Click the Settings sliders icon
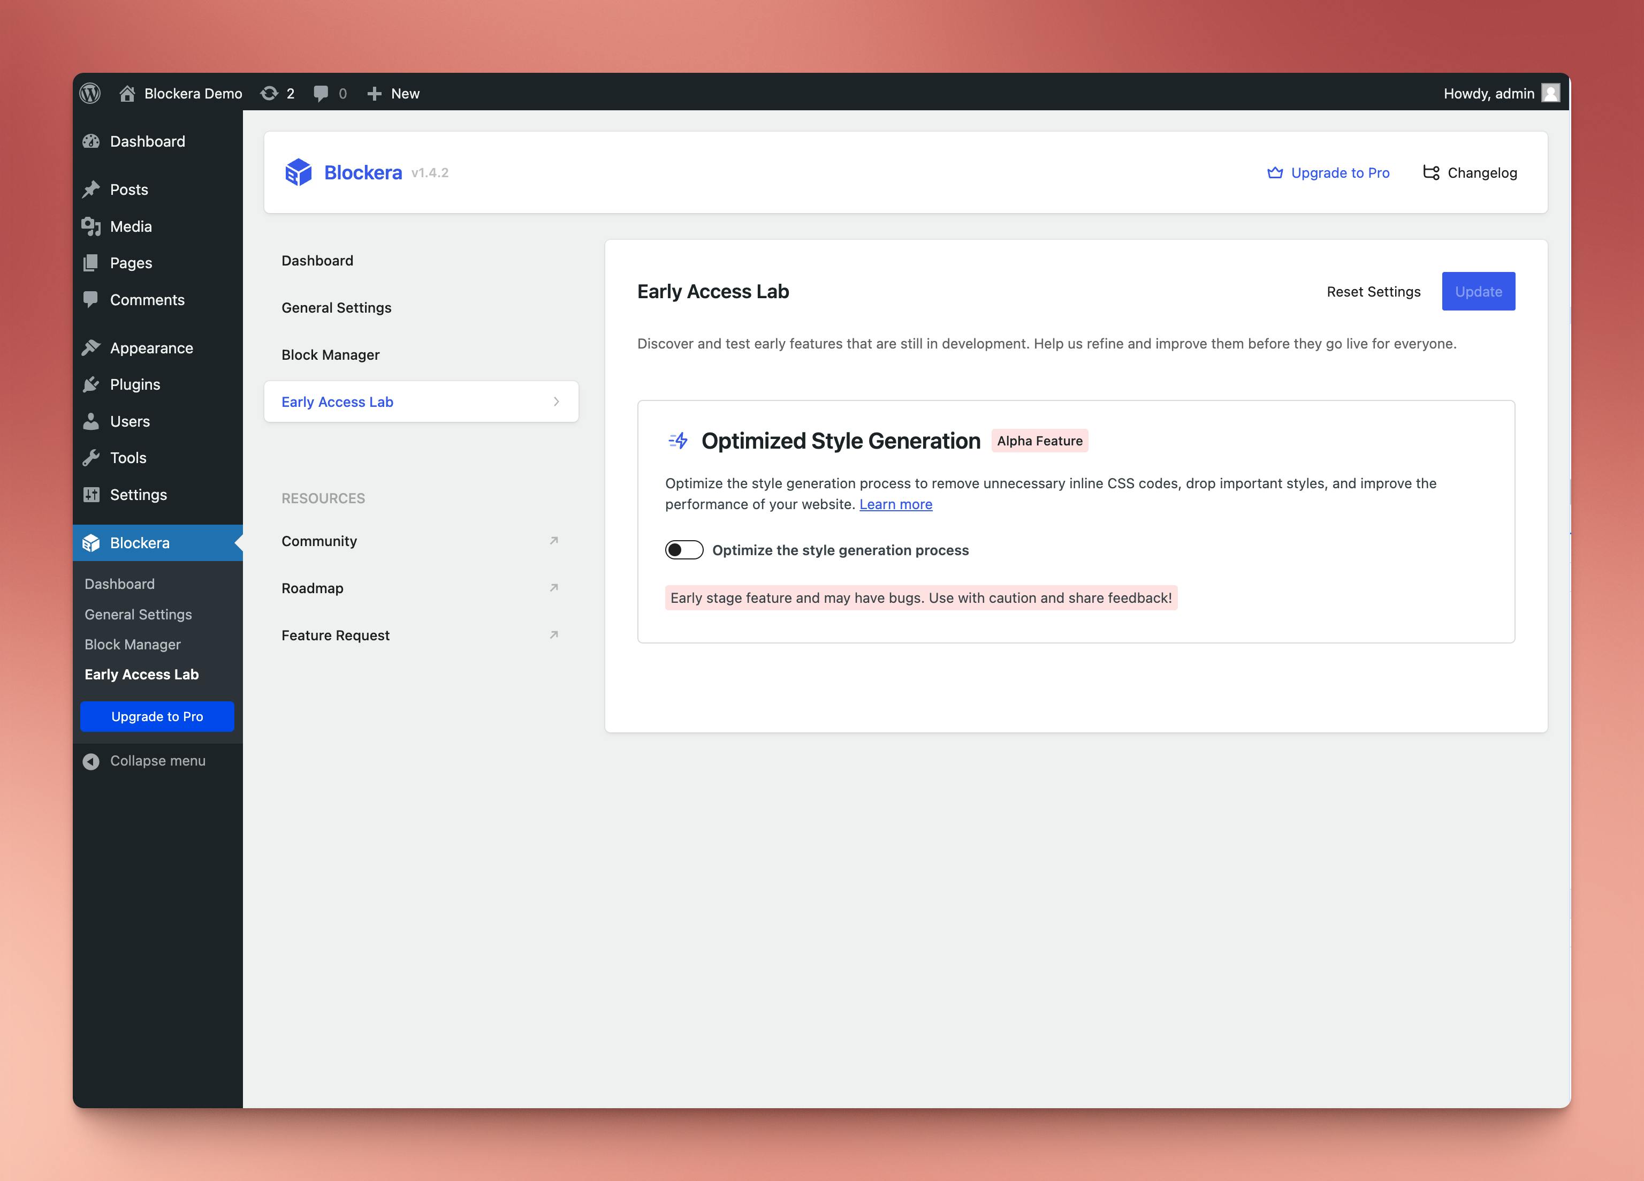 click(x=90, y=495)
